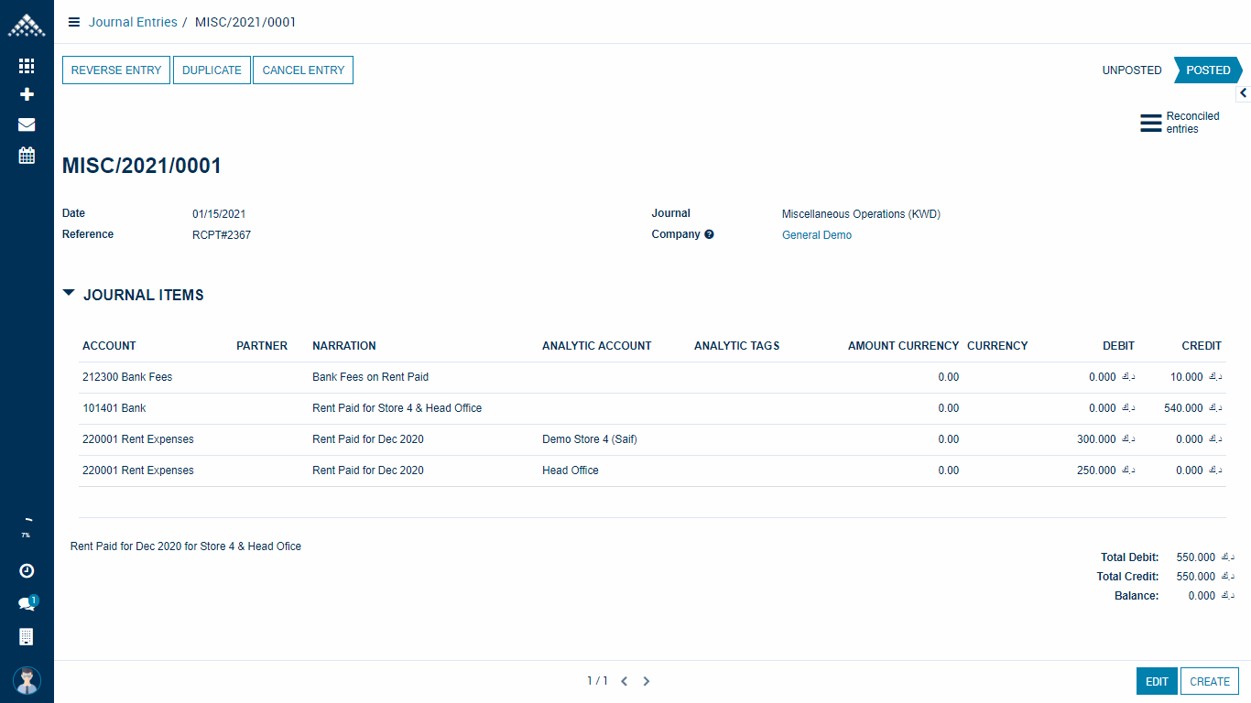Collapse the right side panel arrow
The image size is (1251, 703).
[x=1243, y=93]
